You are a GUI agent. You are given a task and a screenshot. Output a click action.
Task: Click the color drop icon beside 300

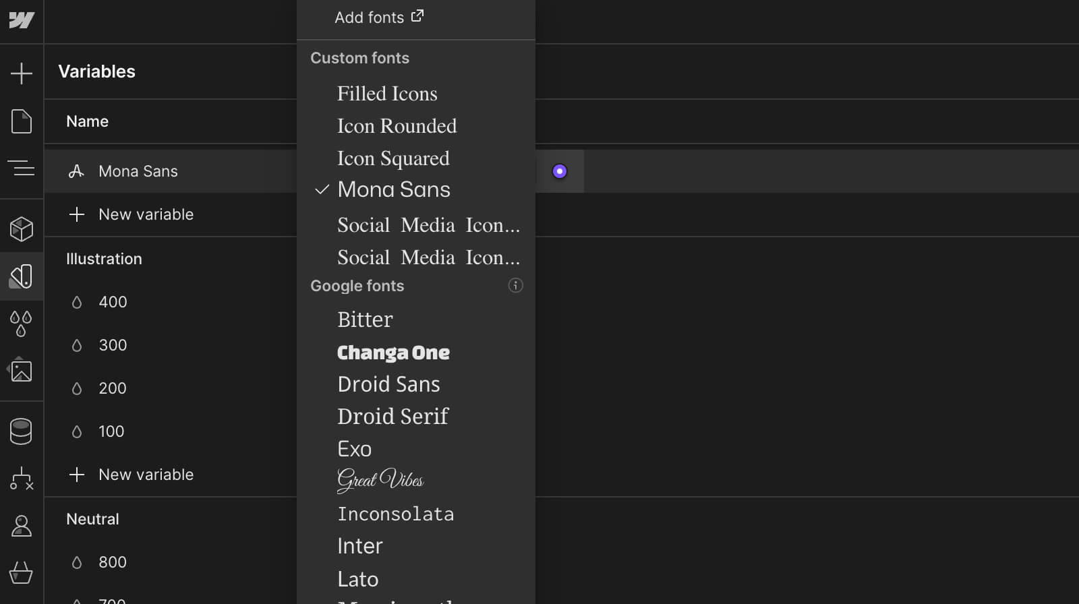[x=77, y=345]
